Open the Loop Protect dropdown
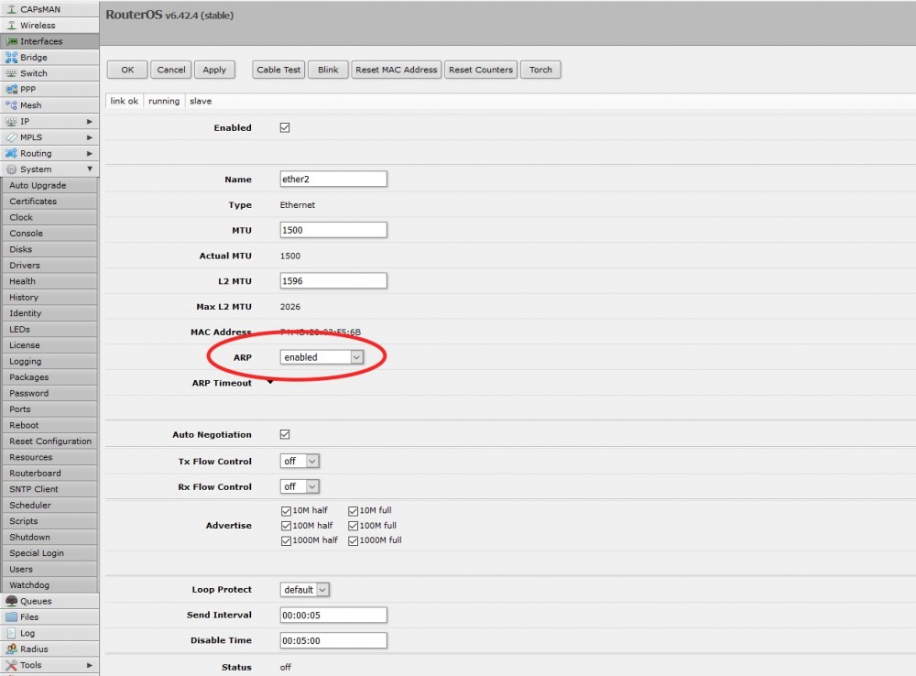Viewport: 916px width, 676px height. [305, 590]
